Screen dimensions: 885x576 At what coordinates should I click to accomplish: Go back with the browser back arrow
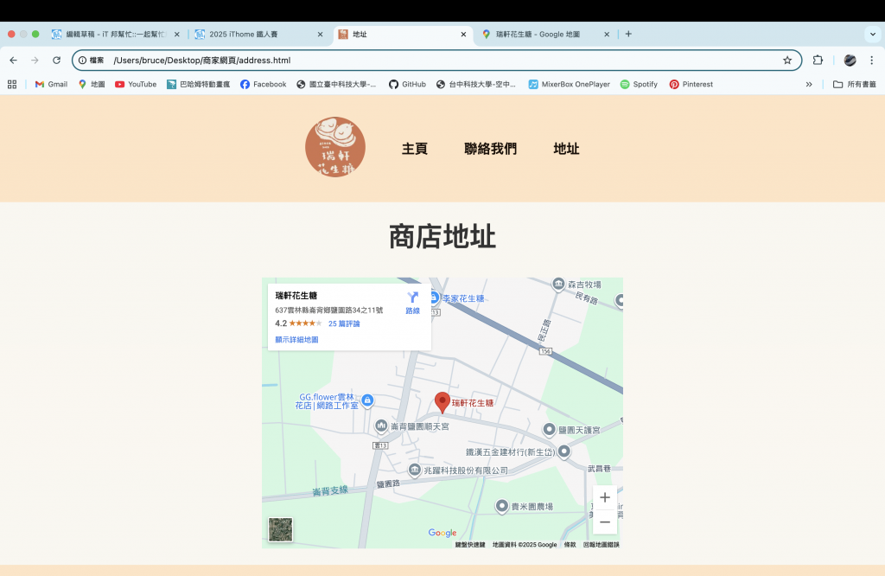[x=14, y=61]
